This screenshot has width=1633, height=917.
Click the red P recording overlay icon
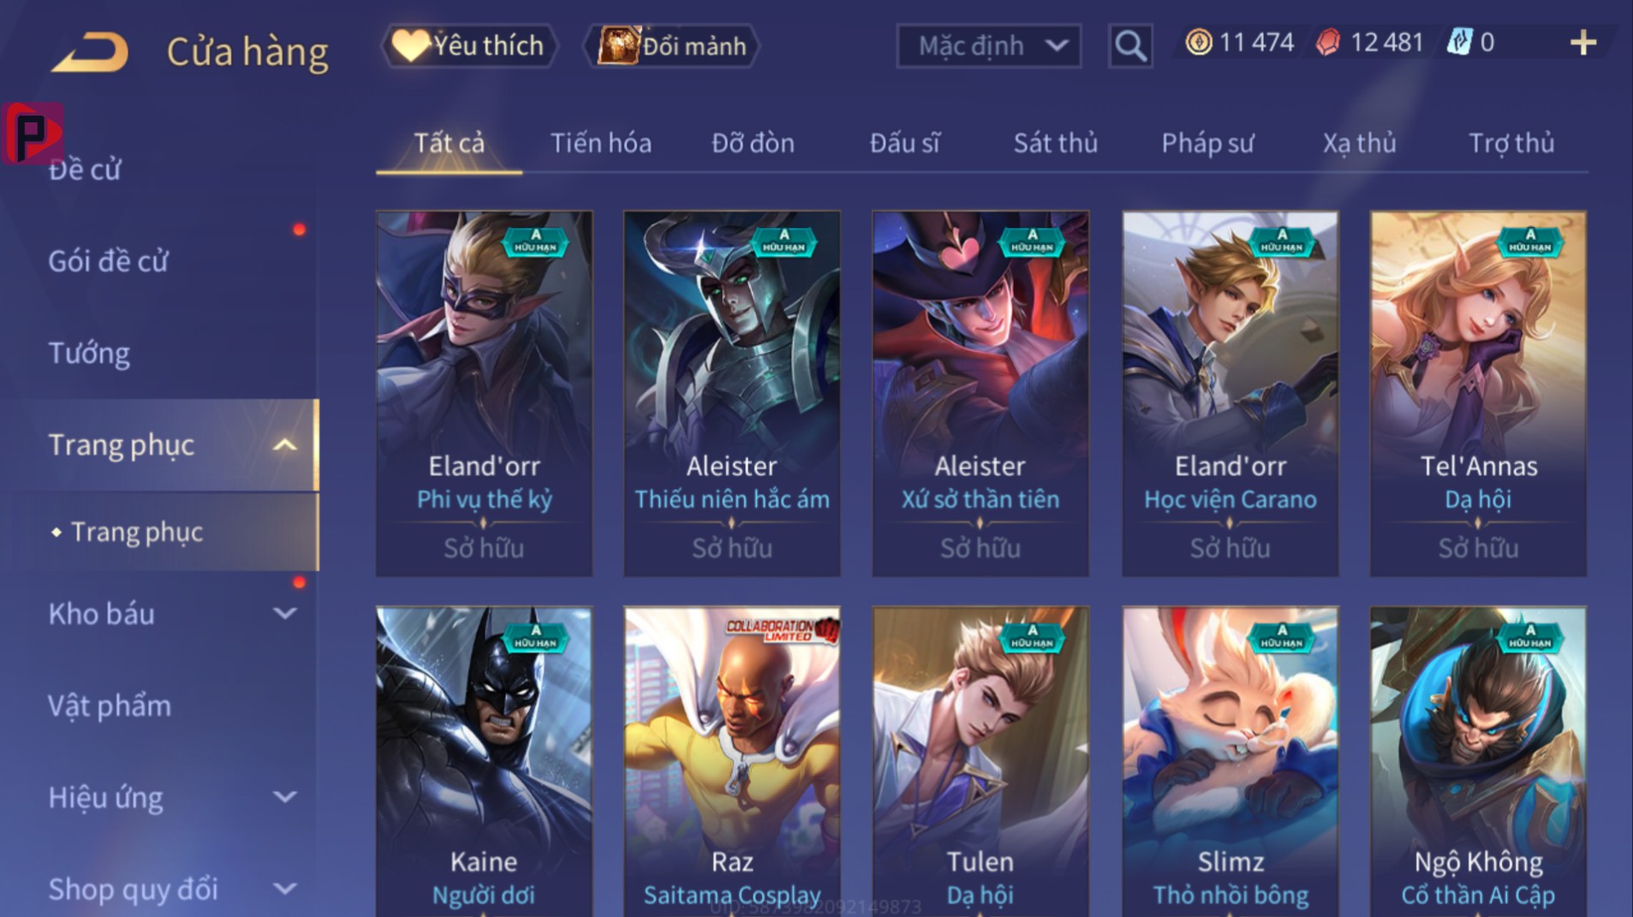33,133
